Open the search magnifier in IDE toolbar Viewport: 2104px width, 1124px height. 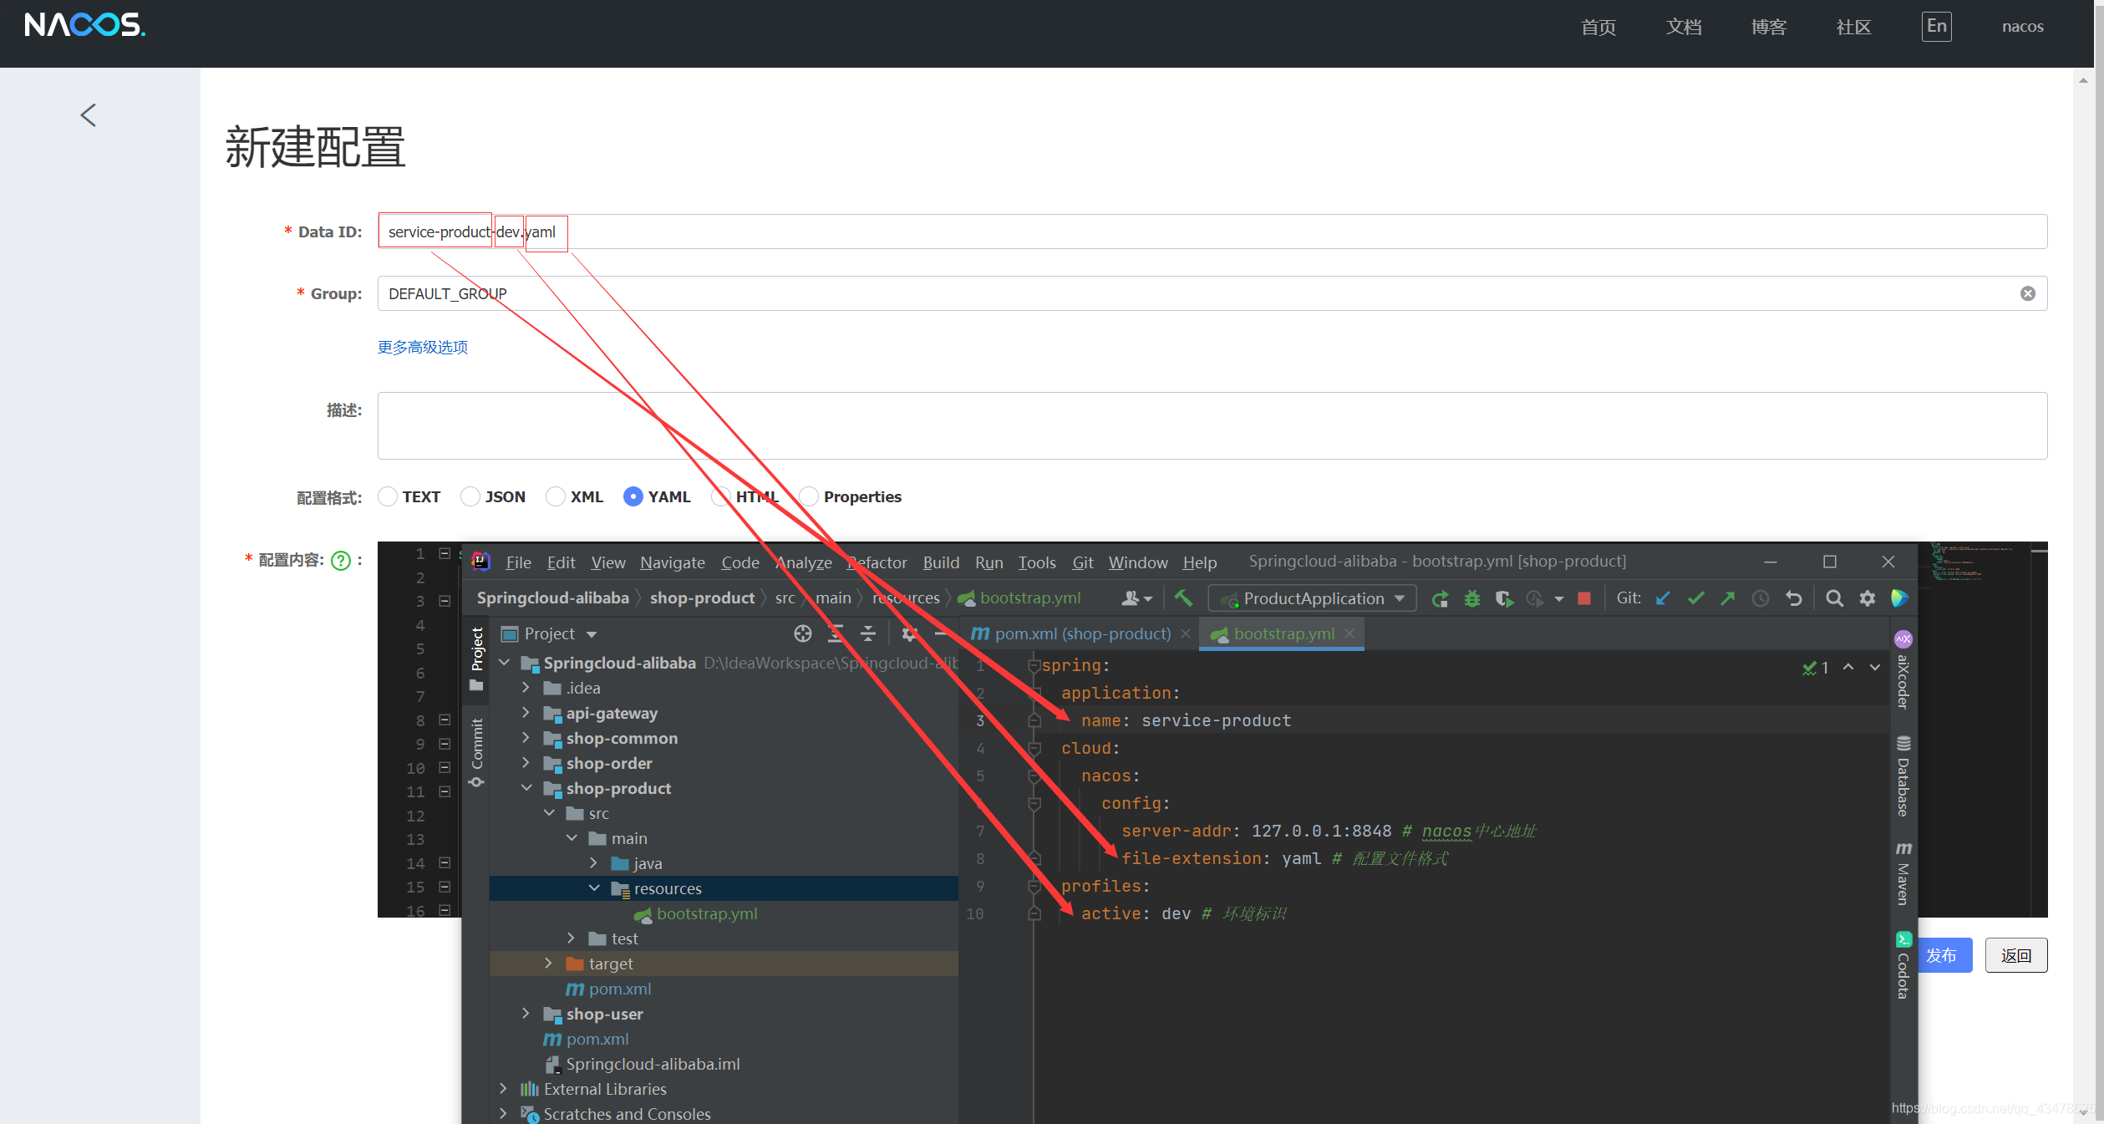click(x=1834, y=598)
